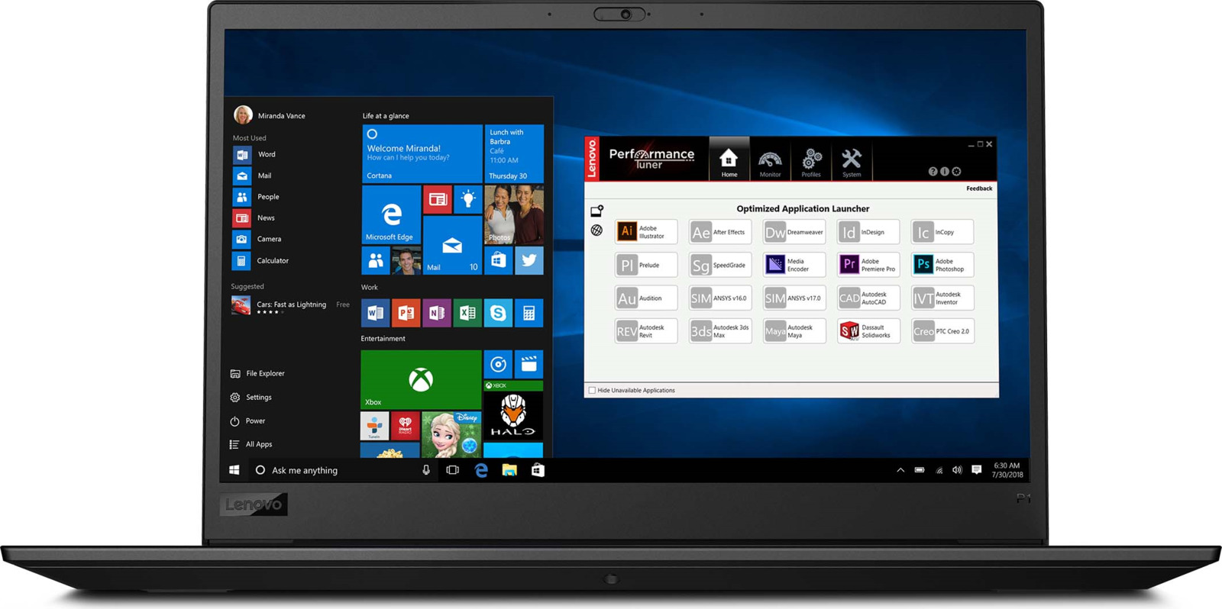Launch Dassault Solidworks

(x=868, y=331)
